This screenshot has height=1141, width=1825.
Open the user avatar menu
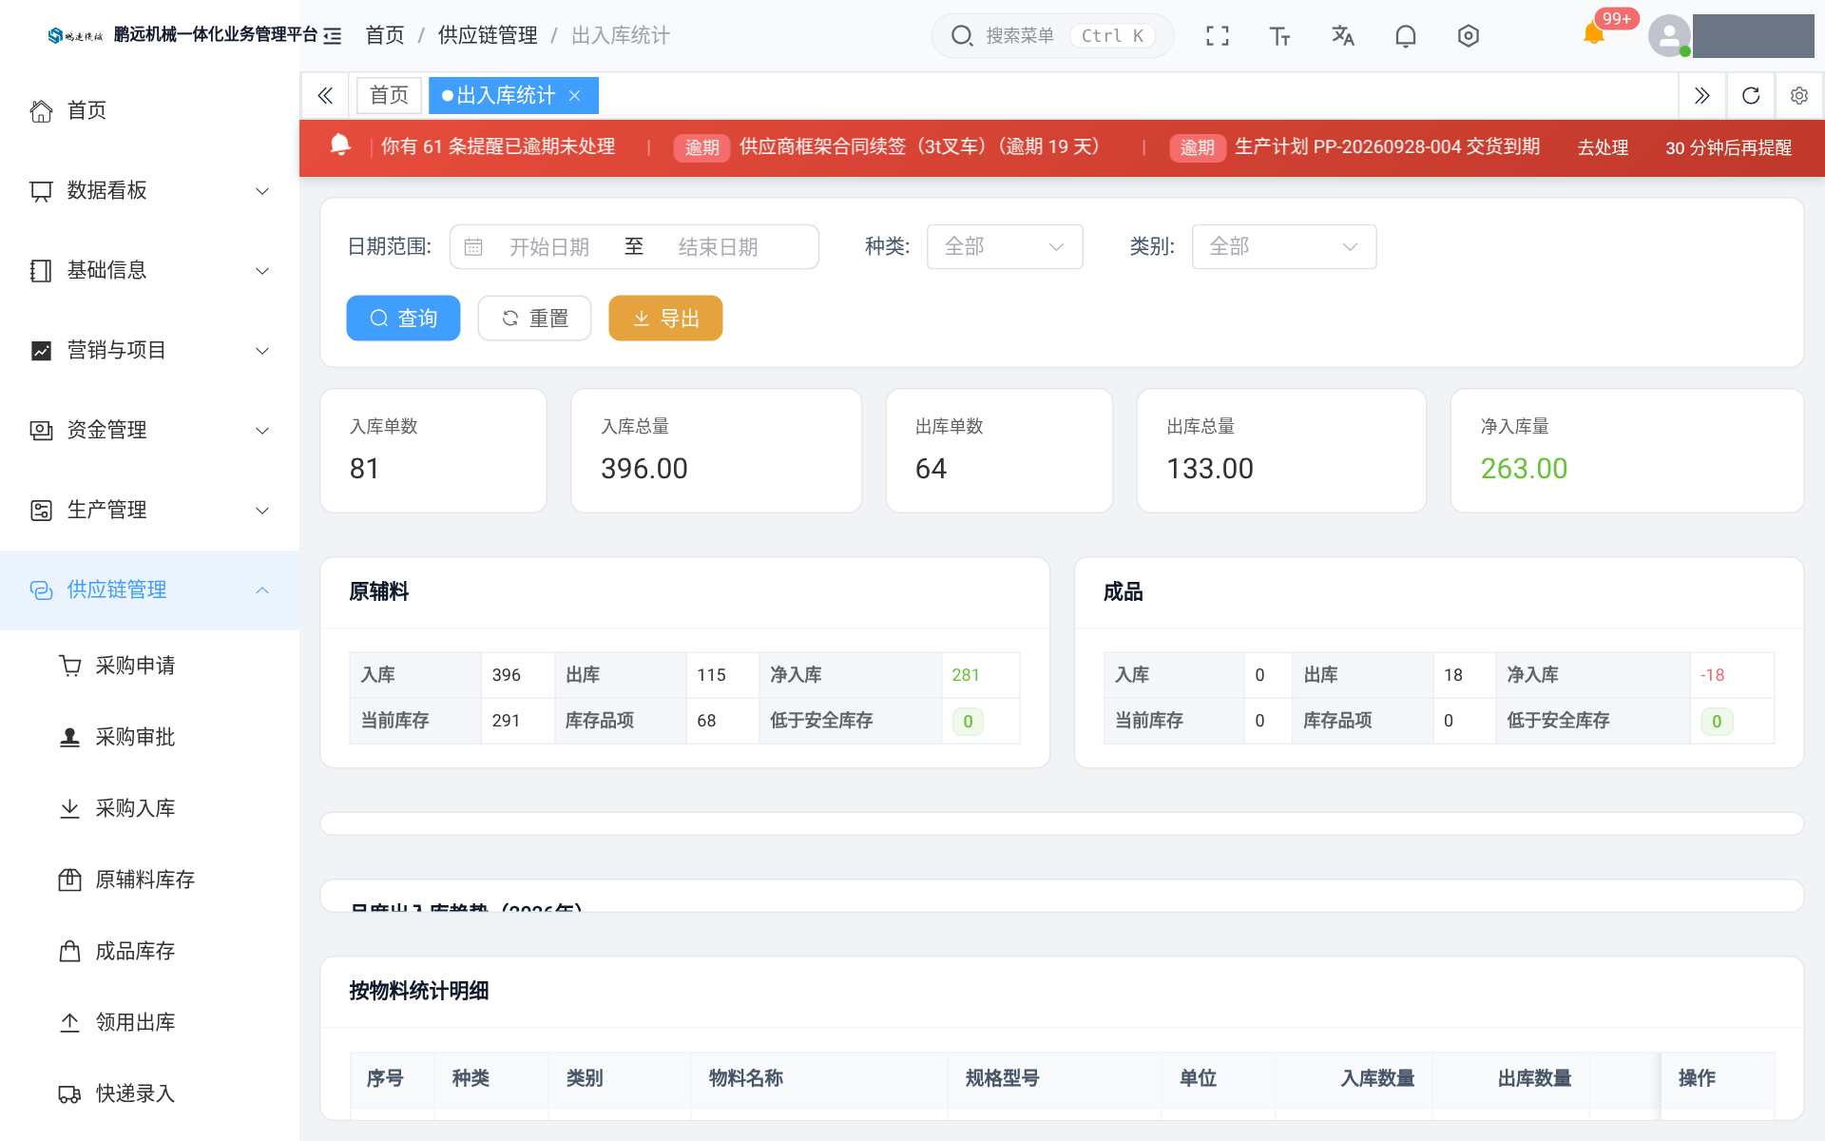coord(1669,36)
